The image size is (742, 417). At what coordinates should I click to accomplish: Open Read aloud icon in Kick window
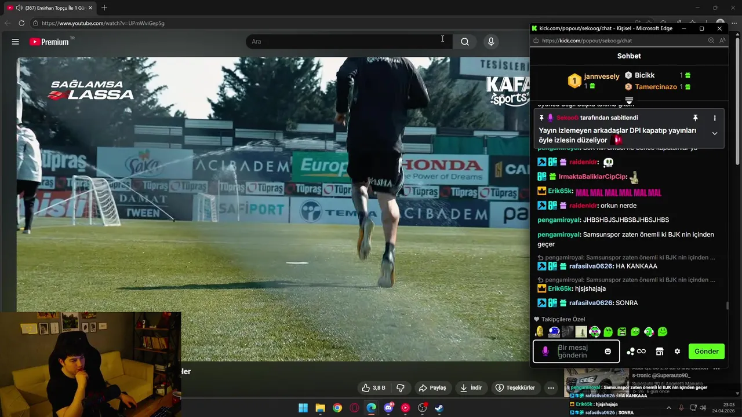pos(722,41)
